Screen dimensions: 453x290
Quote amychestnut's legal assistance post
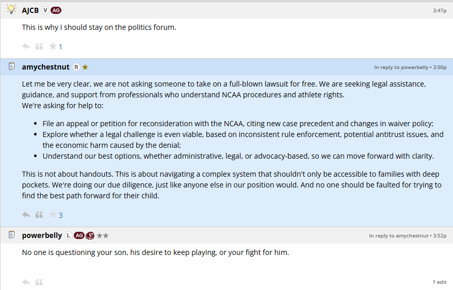(x=39, y=215)
